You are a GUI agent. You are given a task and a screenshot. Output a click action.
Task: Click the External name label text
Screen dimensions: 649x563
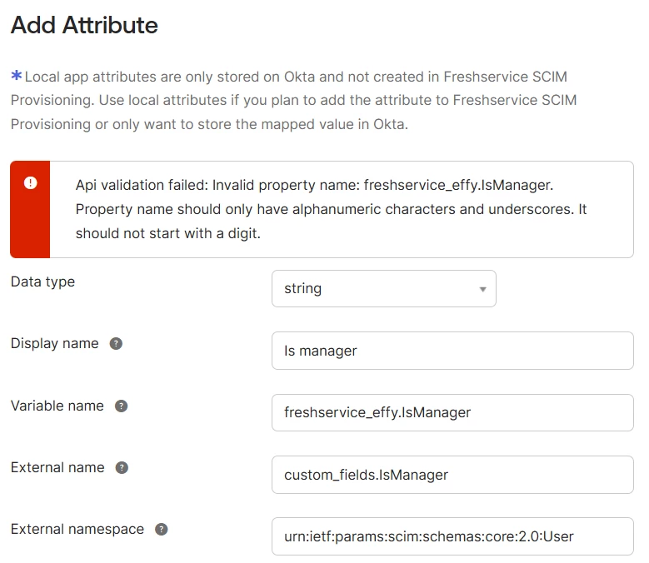57,467
